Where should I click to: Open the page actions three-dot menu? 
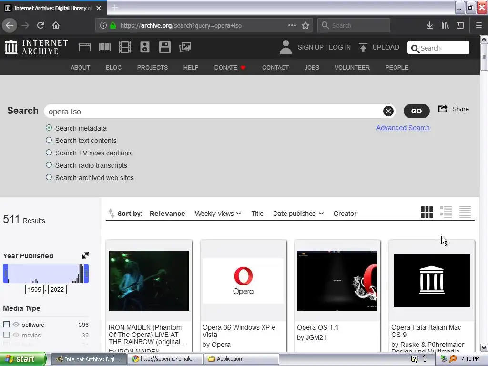292,26
